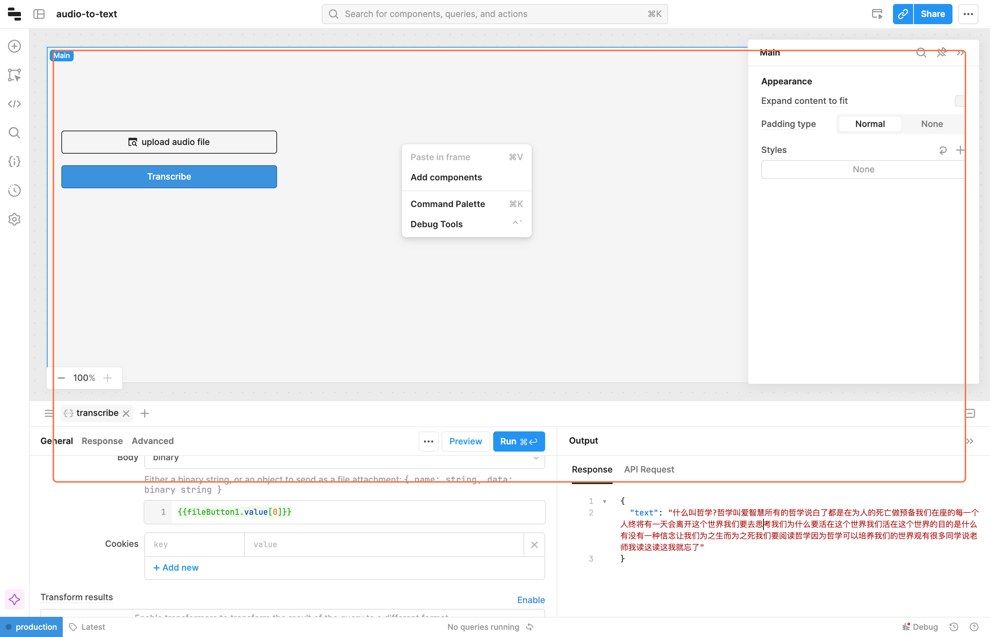Collapse the Output panel with double chevron
990x637 pixels.
click(x=969, y=441)
